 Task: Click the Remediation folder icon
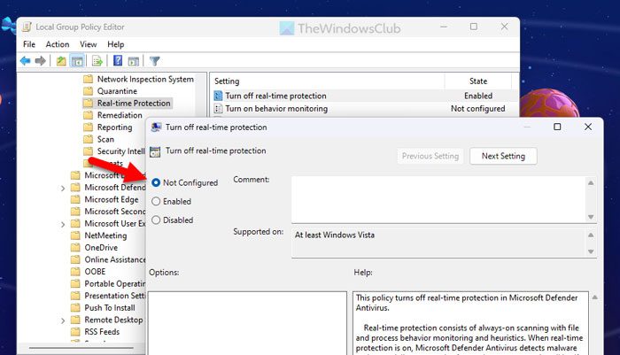pyautogui.click(x=89, y=115)
